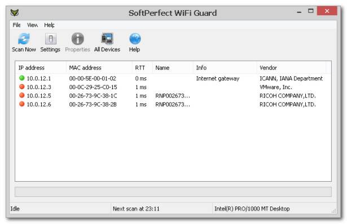Click RICOH vendor cell in 10.0.12.6 row

(x=287, y=104)
